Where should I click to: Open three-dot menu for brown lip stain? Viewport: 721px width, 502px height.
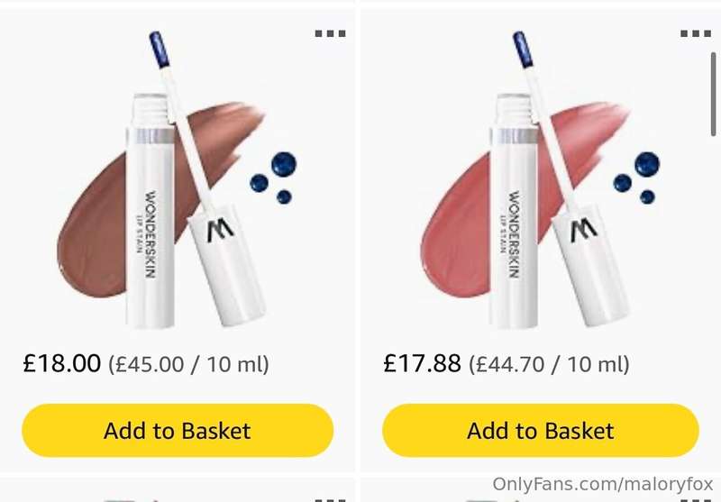click(x=330, y=33)
